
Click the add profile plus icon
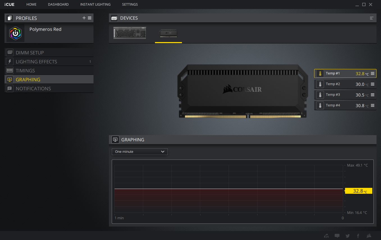84,18
